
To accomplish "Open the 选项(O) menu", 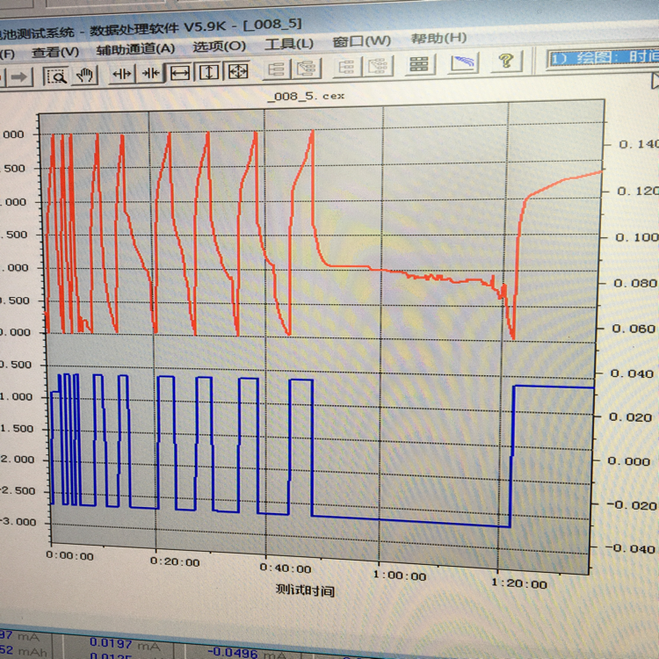I will [219, 47].
